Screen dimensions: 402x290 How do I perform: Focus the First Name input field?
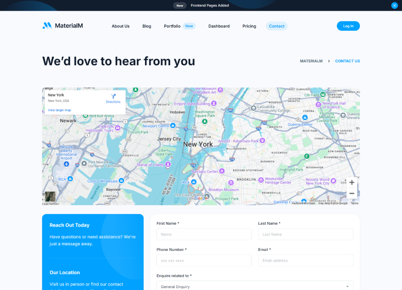click(x=204, y=234)
